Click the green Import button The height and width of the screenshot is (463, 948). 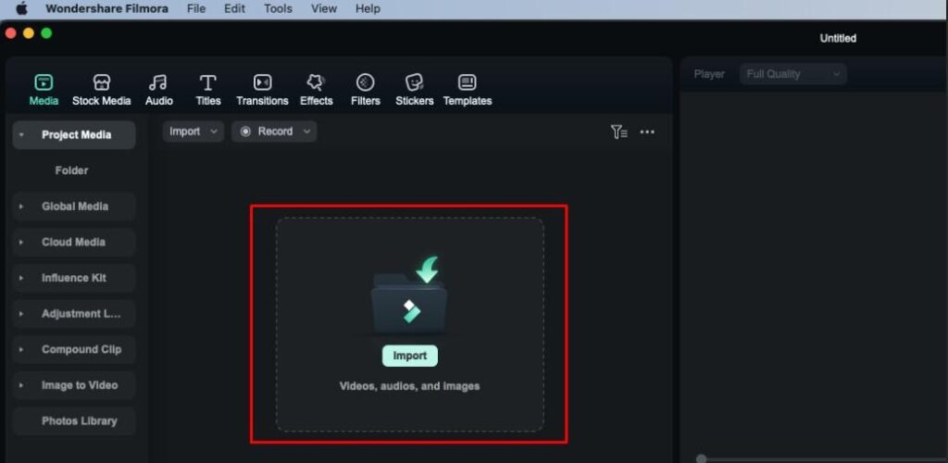409,356
